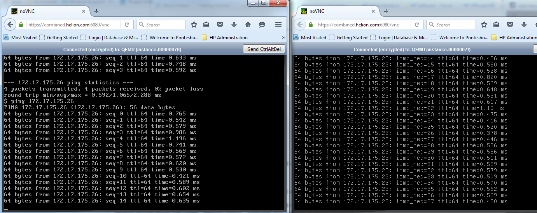Open Pocket icon in right window toolbar
The image size is (537, 213).
[x=510, y=24]
